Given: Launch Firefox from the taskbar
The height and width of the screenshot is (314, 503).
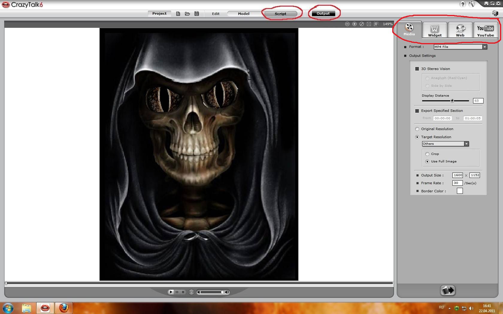Looking at the screenshot, I should click(63, 308).
